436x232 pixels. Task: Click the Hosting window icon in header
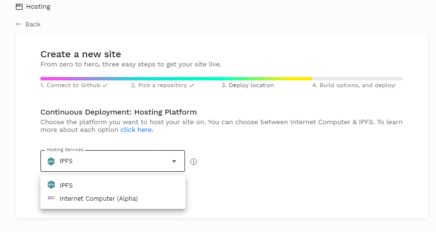point(19,7)
